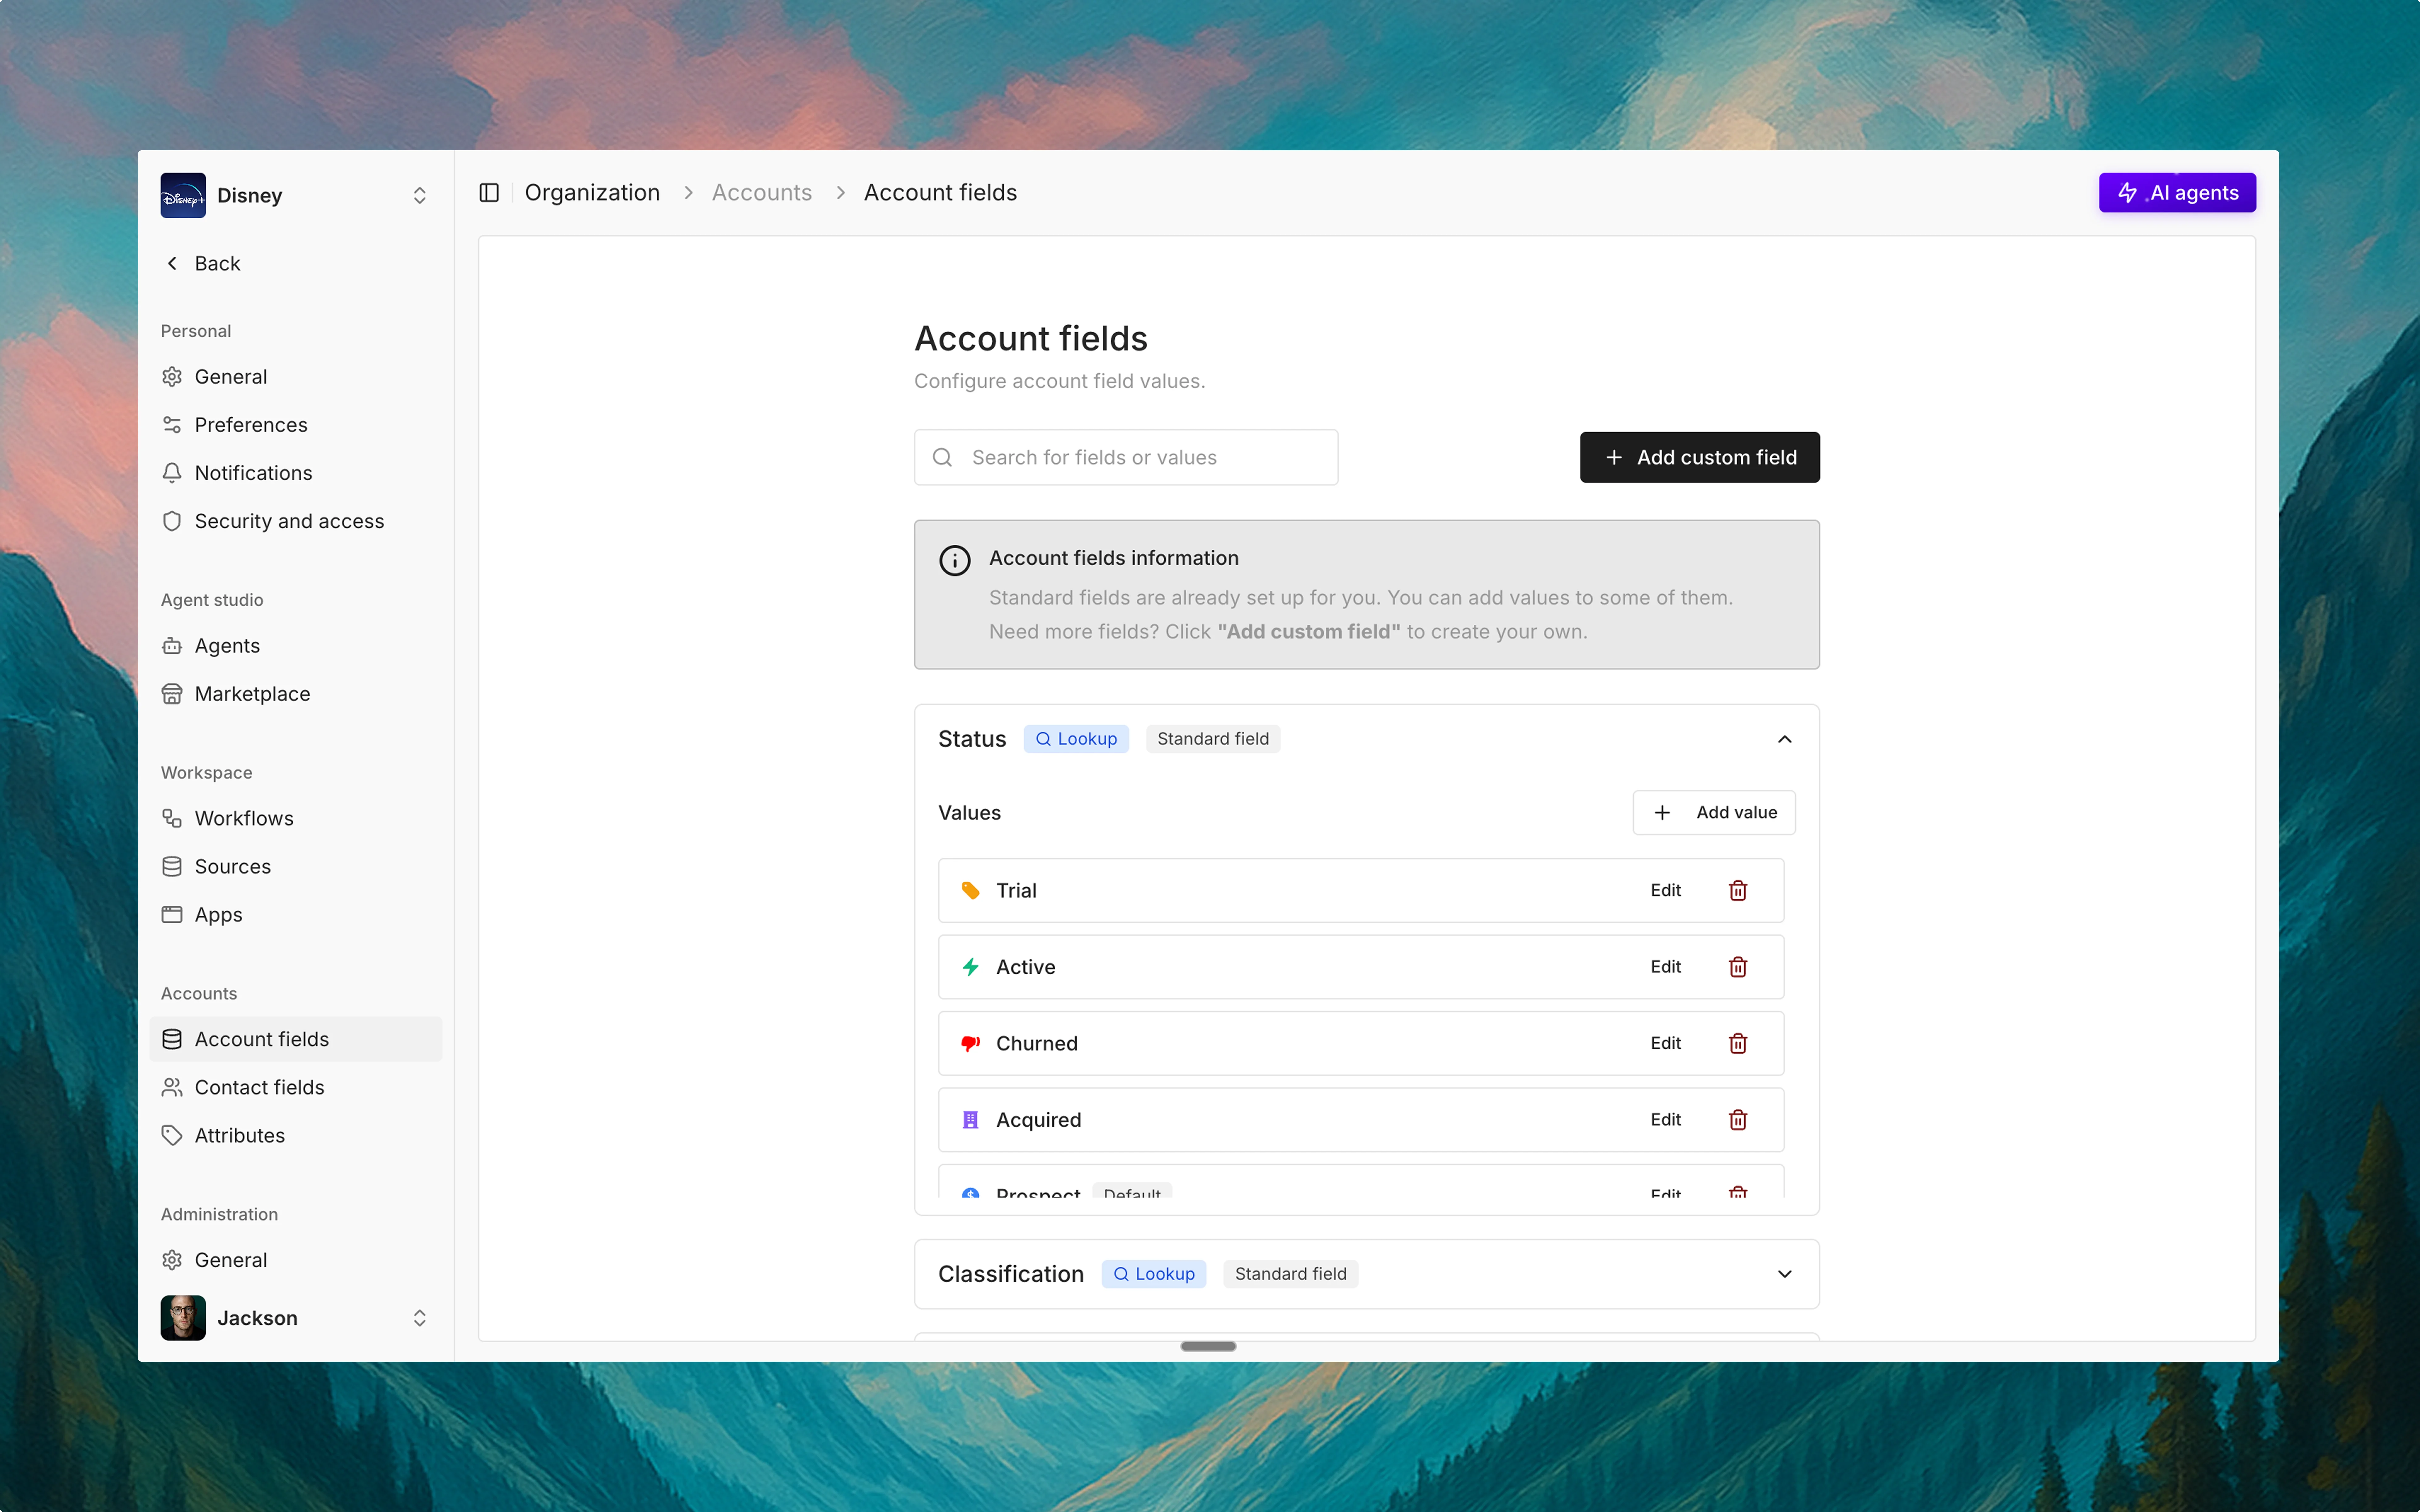Edit the Acquired value

point(1666,1120)
